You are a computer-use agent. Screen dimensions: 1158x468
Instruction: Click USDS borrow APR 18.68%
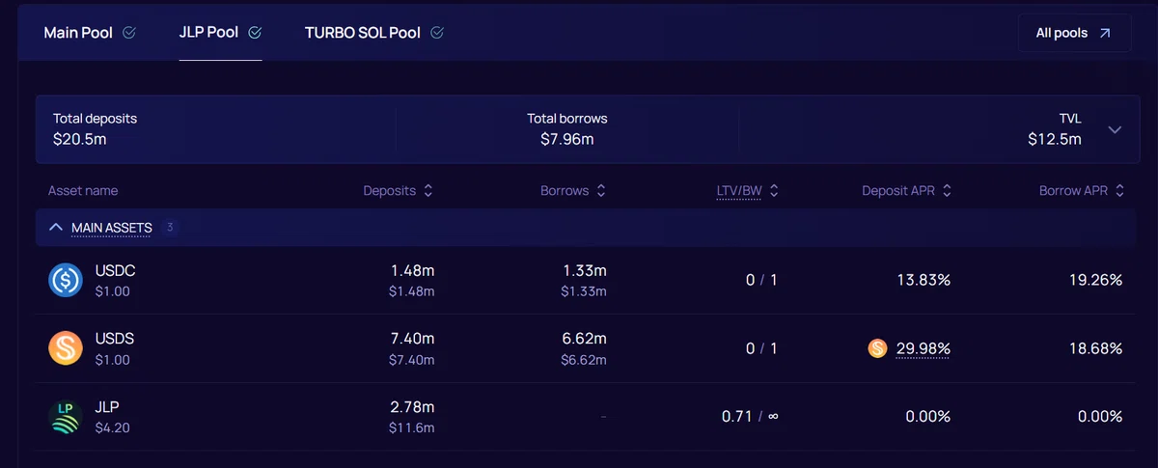pos(1095,348)
